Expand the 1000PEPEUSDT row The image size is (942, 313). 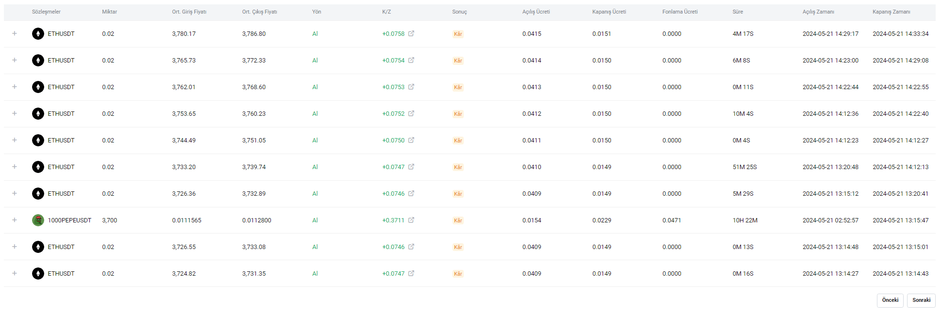(x=15, y=220)
